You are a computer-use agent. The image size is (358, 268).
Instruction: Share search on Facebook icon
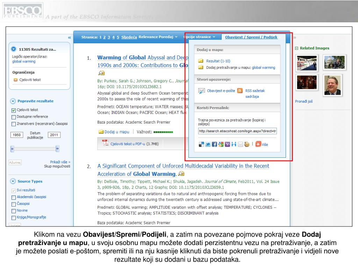pyautogui.click(x=214, y=144)
